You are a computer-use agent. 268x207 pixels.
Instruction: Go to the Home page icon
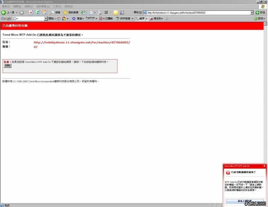[44, 13]
